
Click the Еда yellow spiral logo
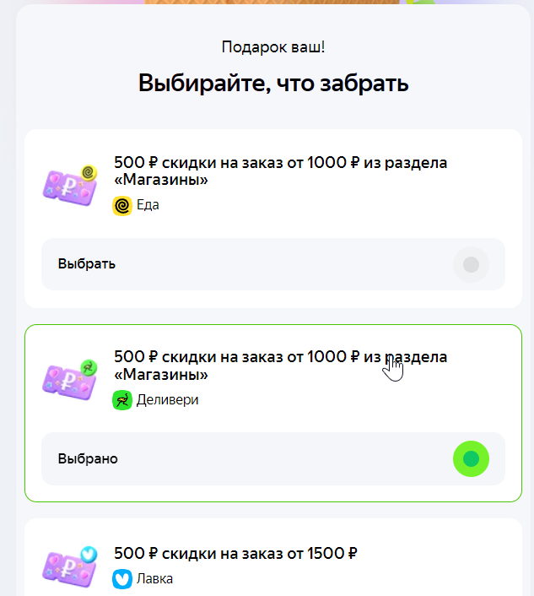(122, 206)
